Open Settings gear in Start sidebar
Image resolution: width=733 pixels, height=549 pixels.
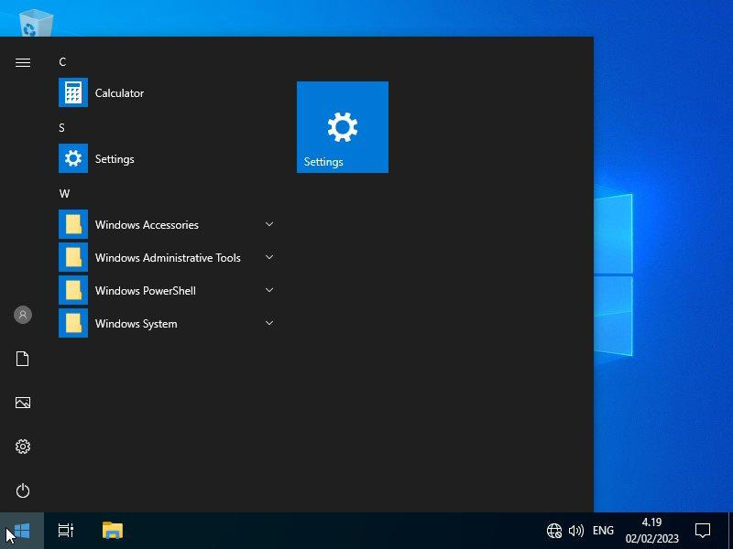22,447
